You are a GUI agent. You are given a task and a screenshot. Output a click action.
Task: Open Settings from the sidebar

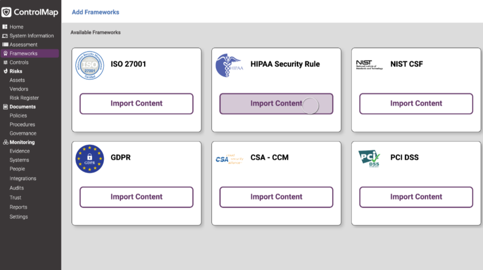pos(18,216)
